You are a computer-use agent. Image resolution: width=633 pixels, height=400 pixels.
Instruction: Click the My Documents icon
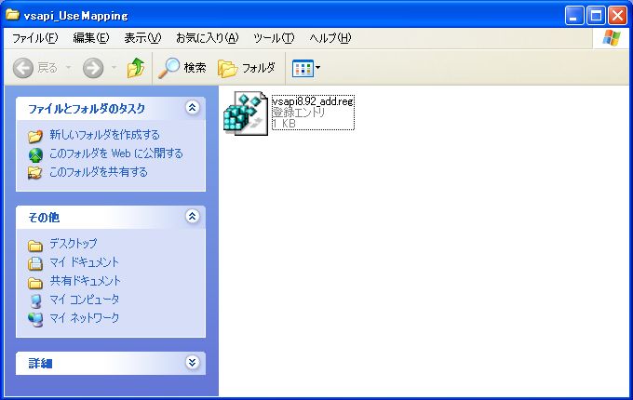pyautogui.click(x=35, y=263)
